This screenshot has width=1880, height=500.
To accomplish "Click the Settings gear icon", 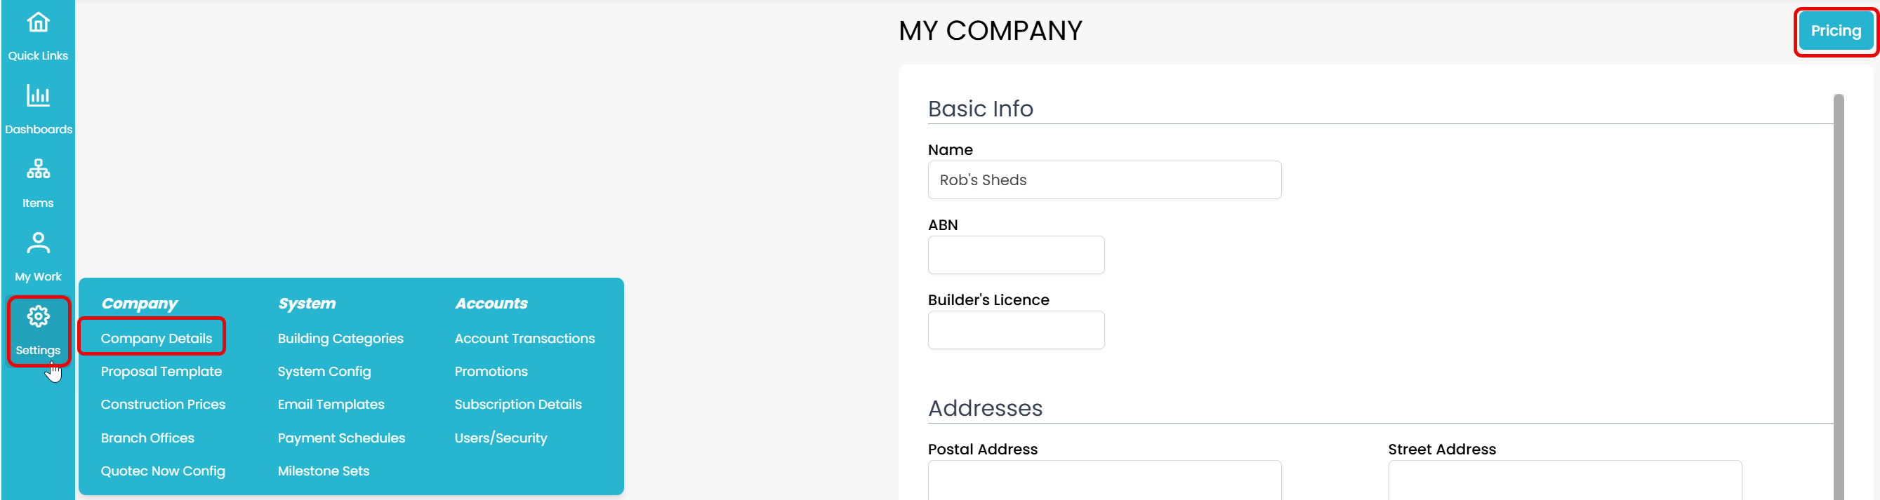I will click(38, 317).
